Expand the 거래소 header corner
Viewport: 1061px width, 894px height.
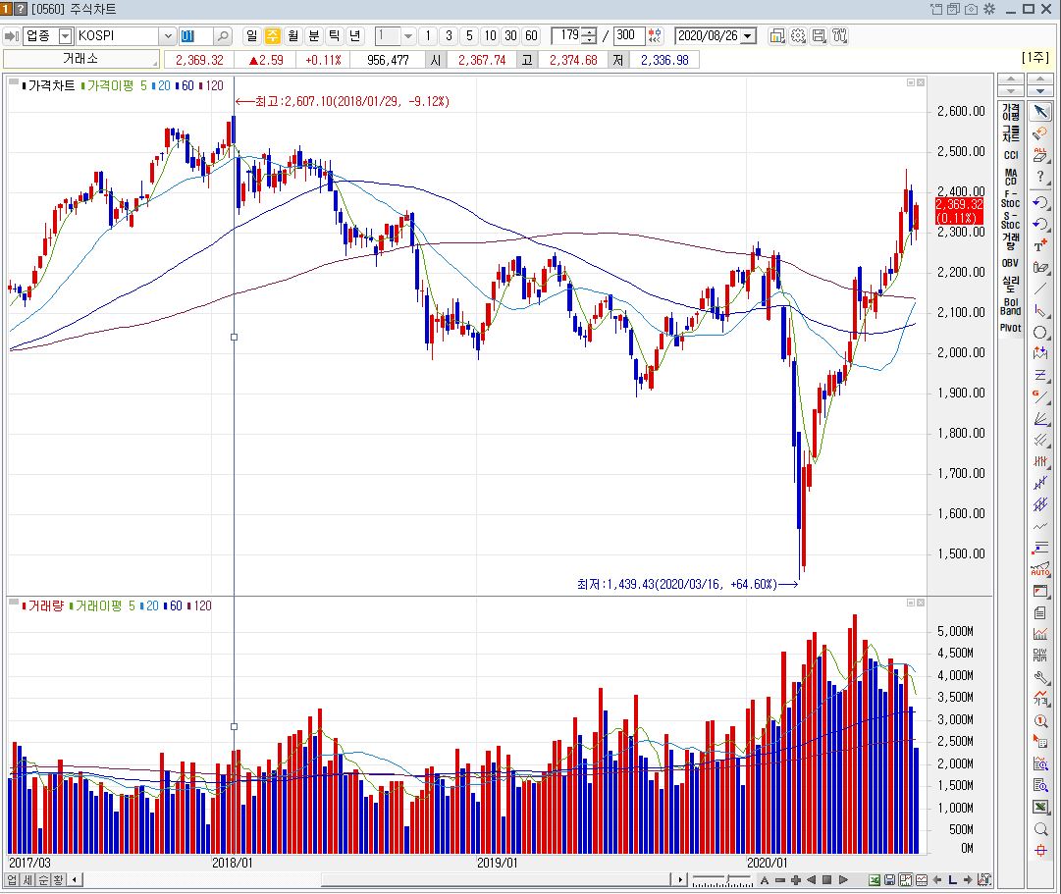156,65
